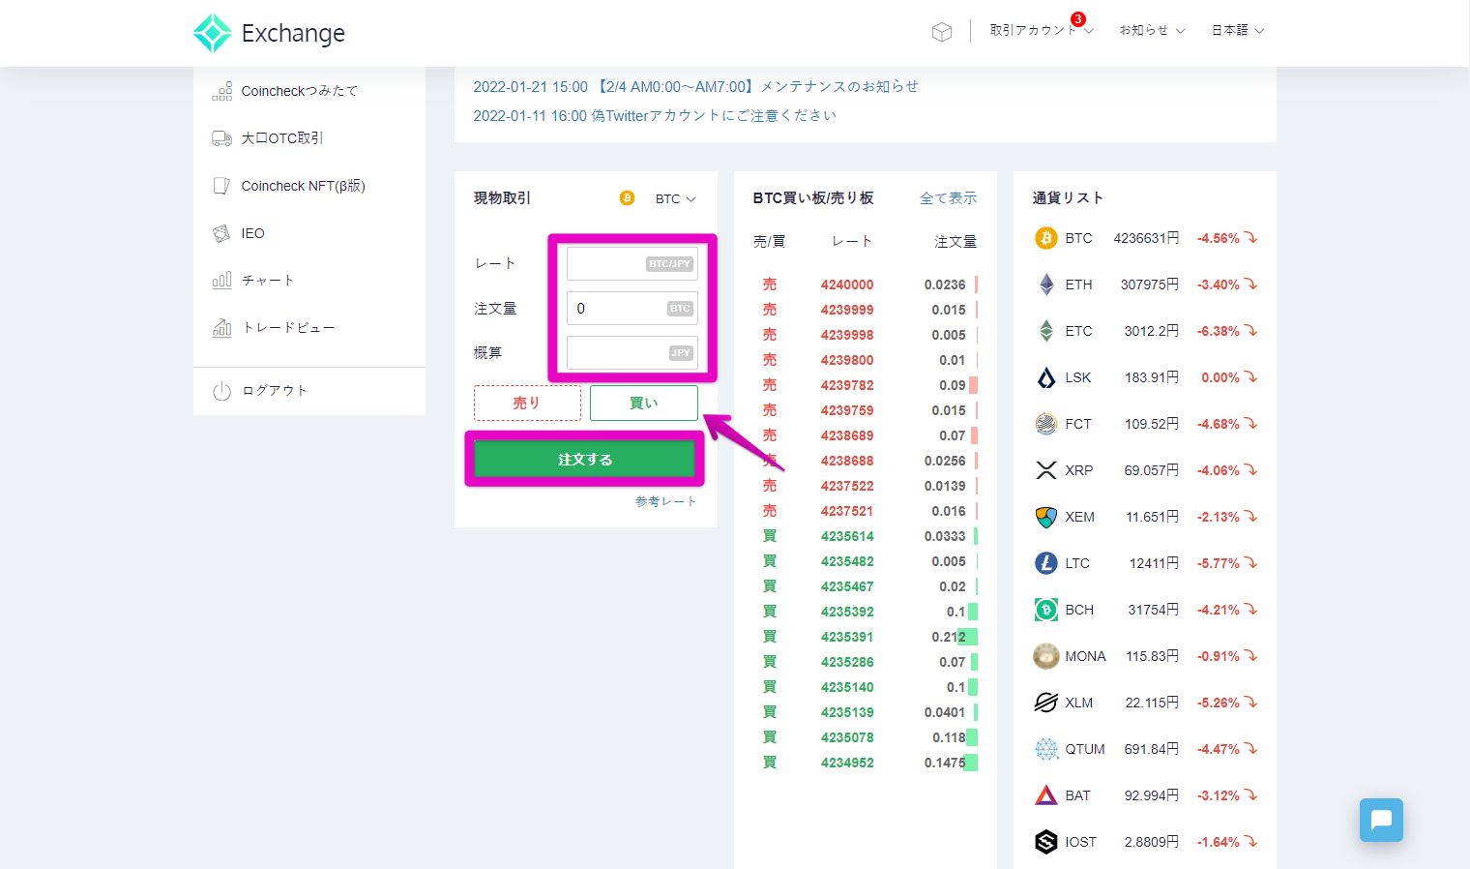Open the BTC pair dropdown in 現物取引
This screenshot has height=869, width=1470.
click(x=674, y=198)
